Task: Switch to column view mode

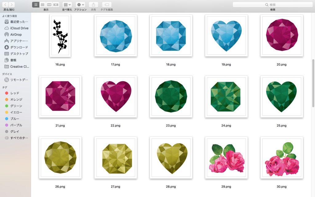Action: (49, 5)
